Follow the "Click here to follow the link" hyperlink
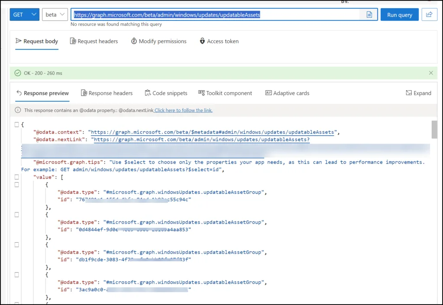Viewport: 443px width, 305px height. click(183, 110)
